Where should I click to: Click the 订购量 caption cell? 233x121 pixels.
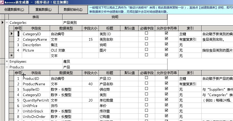coord(109,117)
